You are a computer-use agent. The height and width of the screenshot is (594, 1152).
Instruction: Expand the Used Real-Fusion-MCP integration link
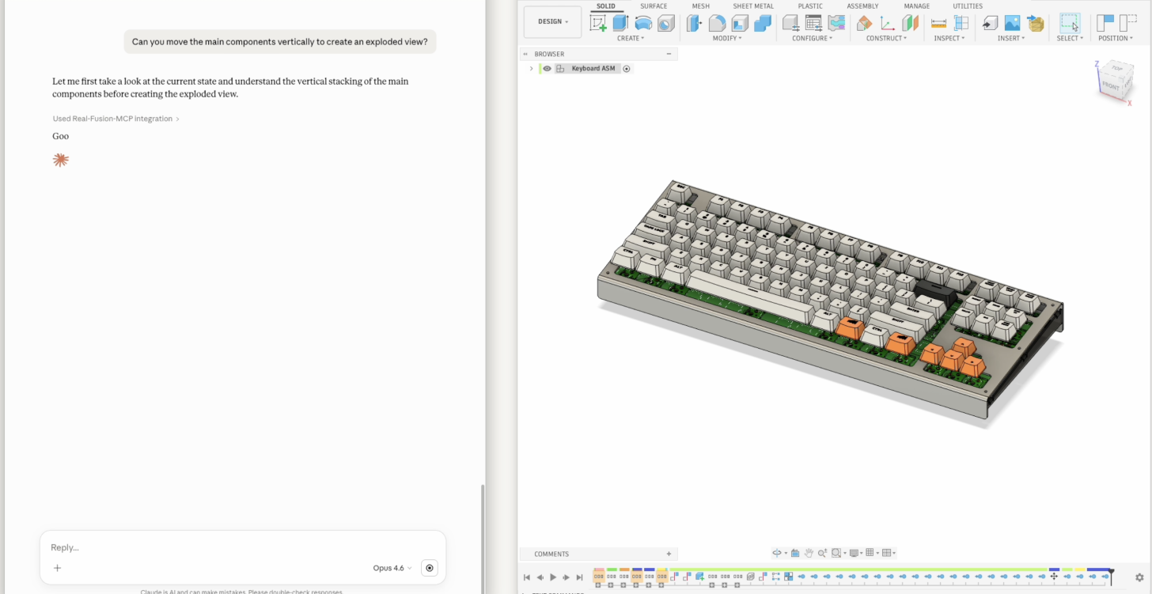pos(116,119)
